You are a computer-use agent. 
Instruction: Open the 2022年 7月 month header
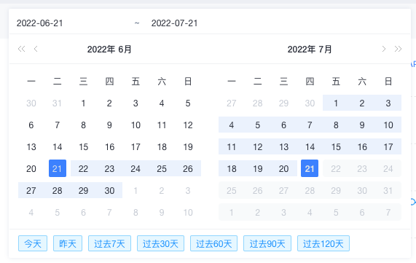tap(310, 50)
